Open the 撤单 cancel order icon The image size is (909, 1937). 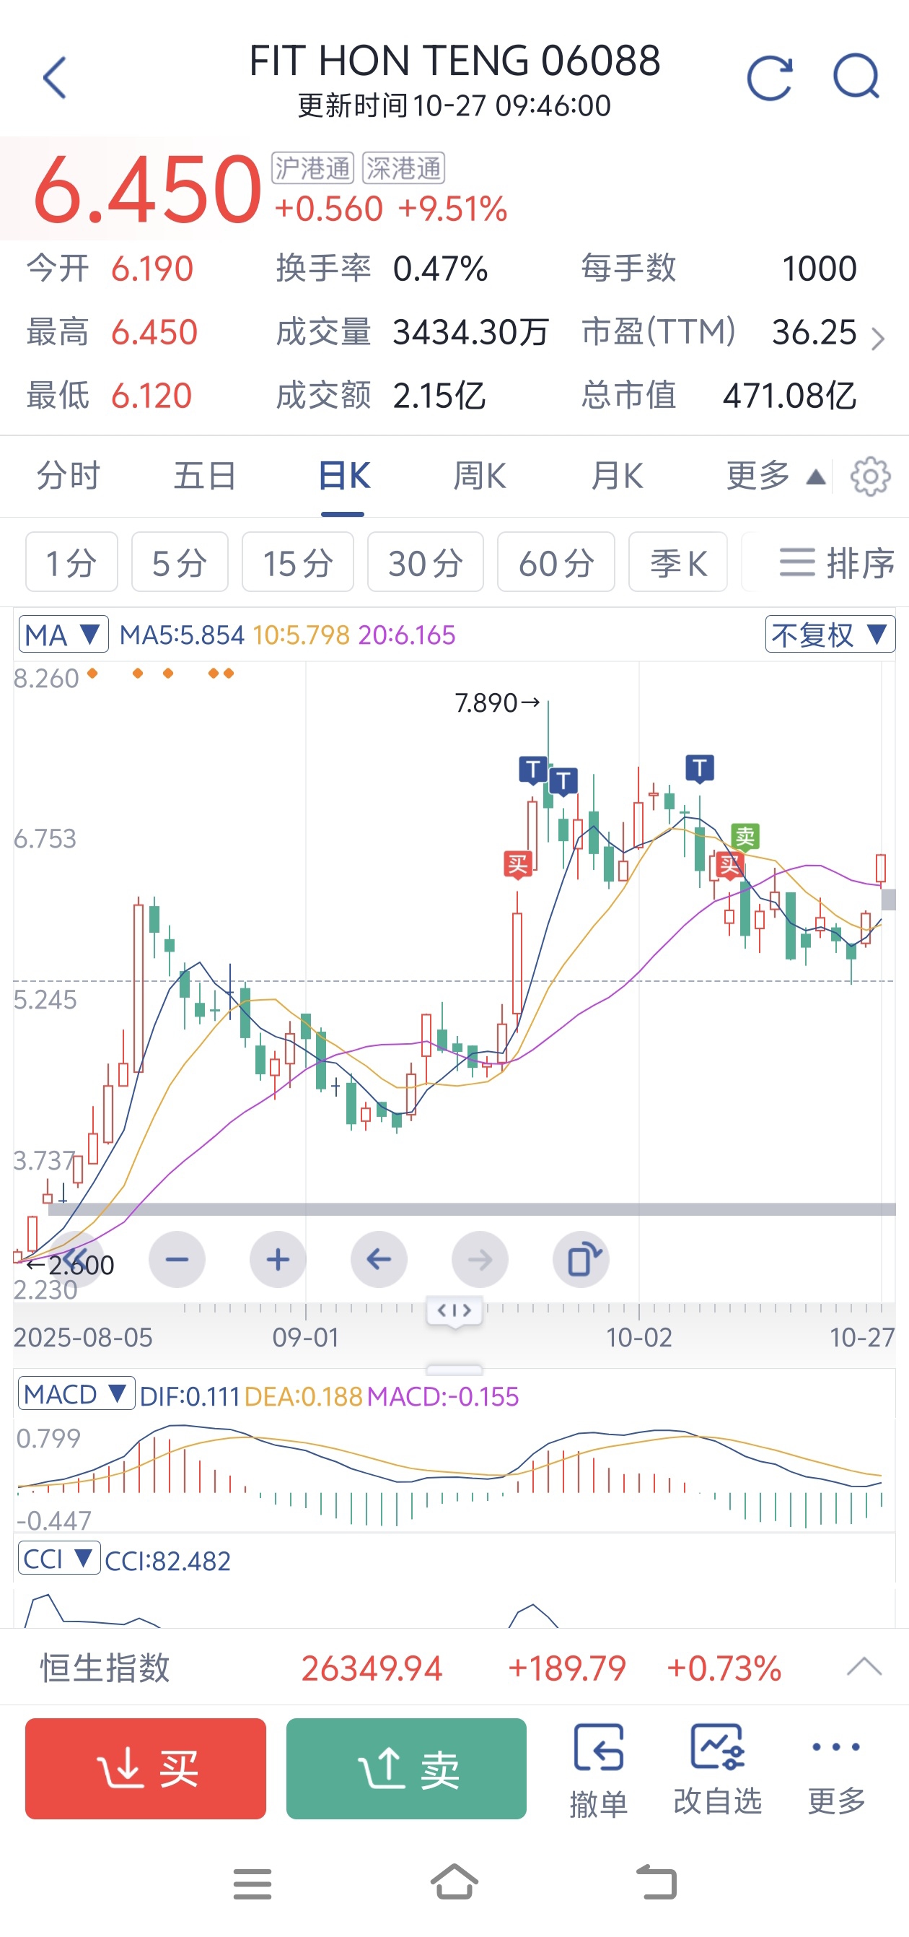tap(598, 1769)
